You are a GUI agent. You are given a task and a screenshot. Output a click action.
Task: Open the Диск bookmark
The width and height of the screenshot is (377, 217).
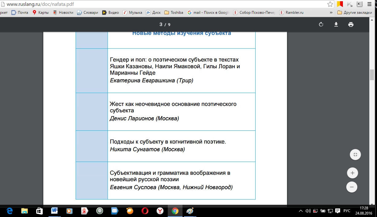pos(153,13)
